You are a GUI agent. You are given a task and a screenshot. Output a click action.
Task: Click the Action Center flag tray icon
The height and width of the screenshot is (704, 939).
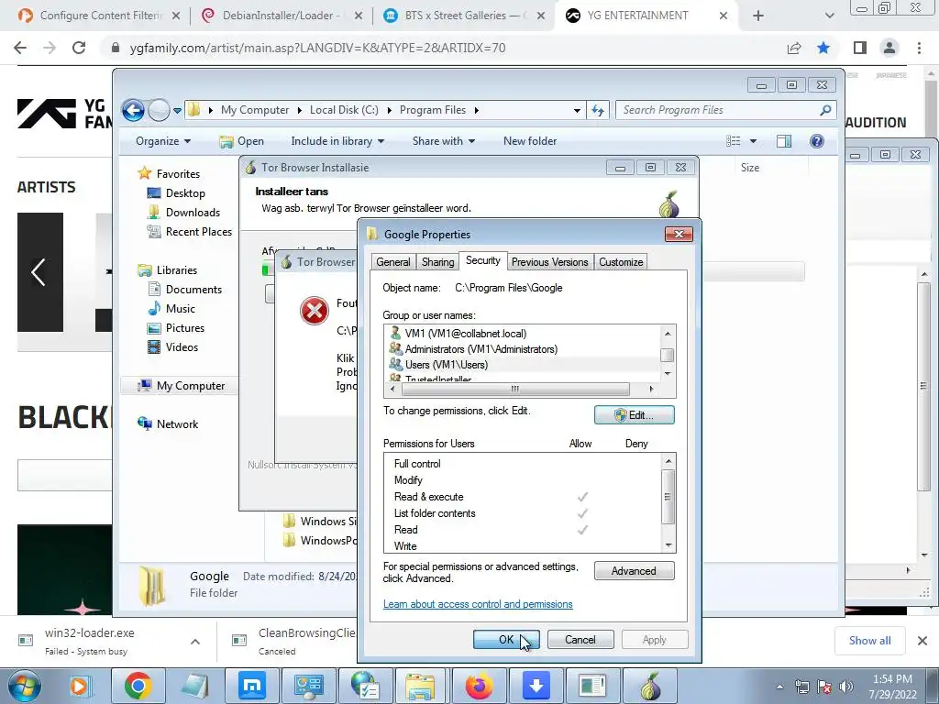pyautogui.click(x=824, y=687)
